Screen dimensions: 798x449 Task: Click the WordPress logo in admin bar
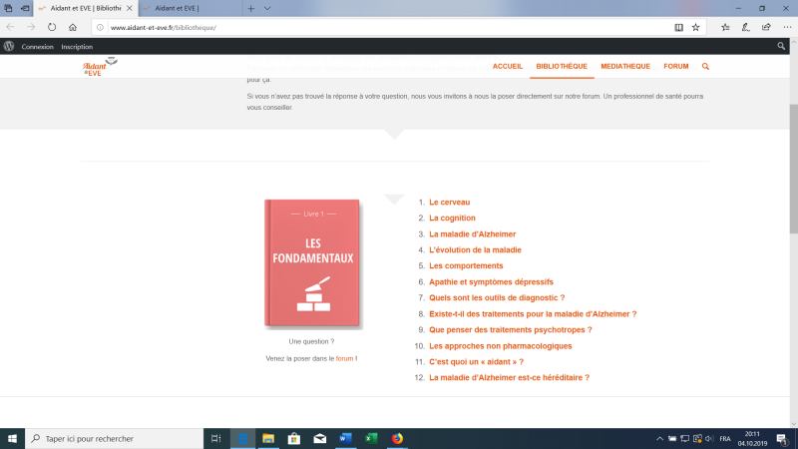(9, 46)
